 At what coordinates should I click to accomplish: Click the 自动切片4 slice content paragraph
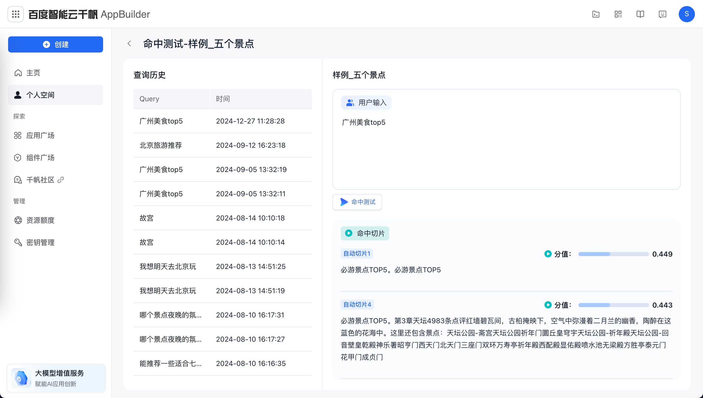coord(506,339)
